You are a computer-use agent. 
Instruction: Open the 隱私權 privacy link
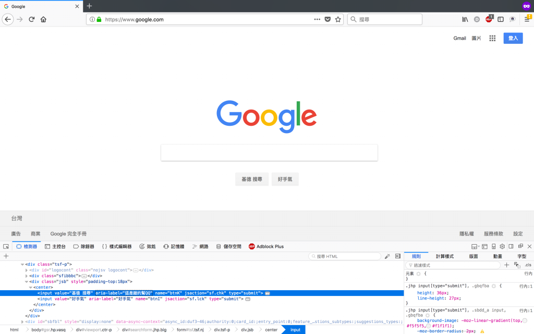pos(467,234)
